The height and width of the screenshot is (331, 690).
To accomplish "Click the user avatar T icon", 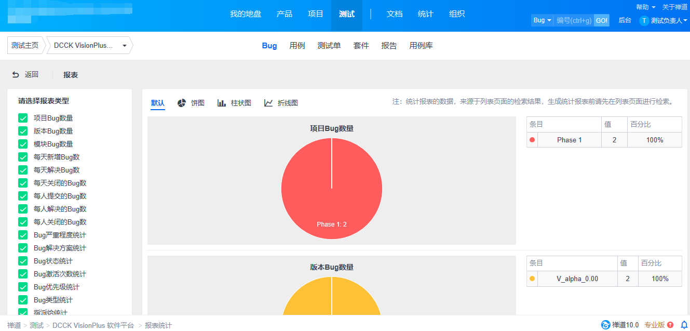I will coord(644,20).
